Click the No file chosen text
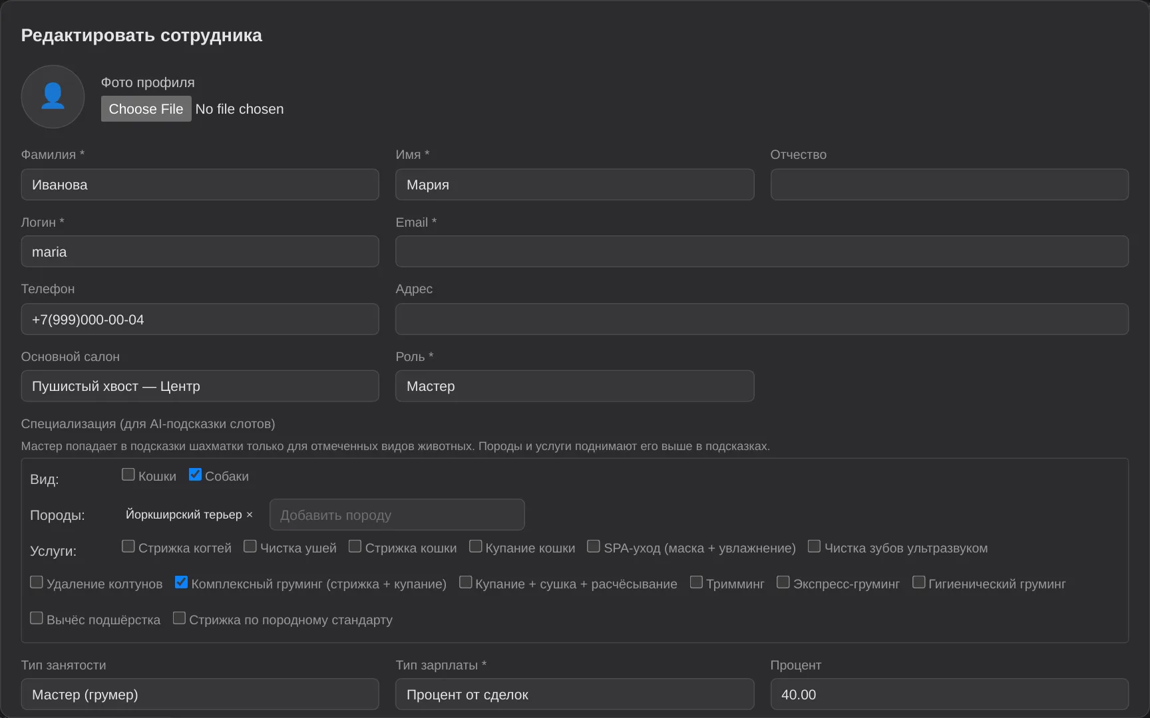 click(x=240, y=109)
